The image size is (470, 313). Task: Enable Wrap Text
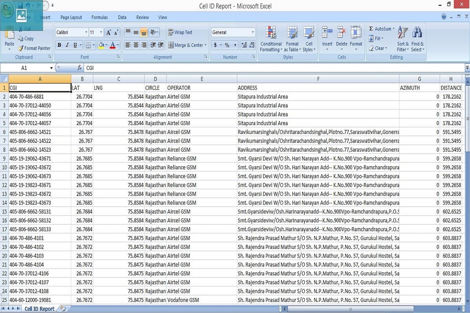(x=180, y=32)
